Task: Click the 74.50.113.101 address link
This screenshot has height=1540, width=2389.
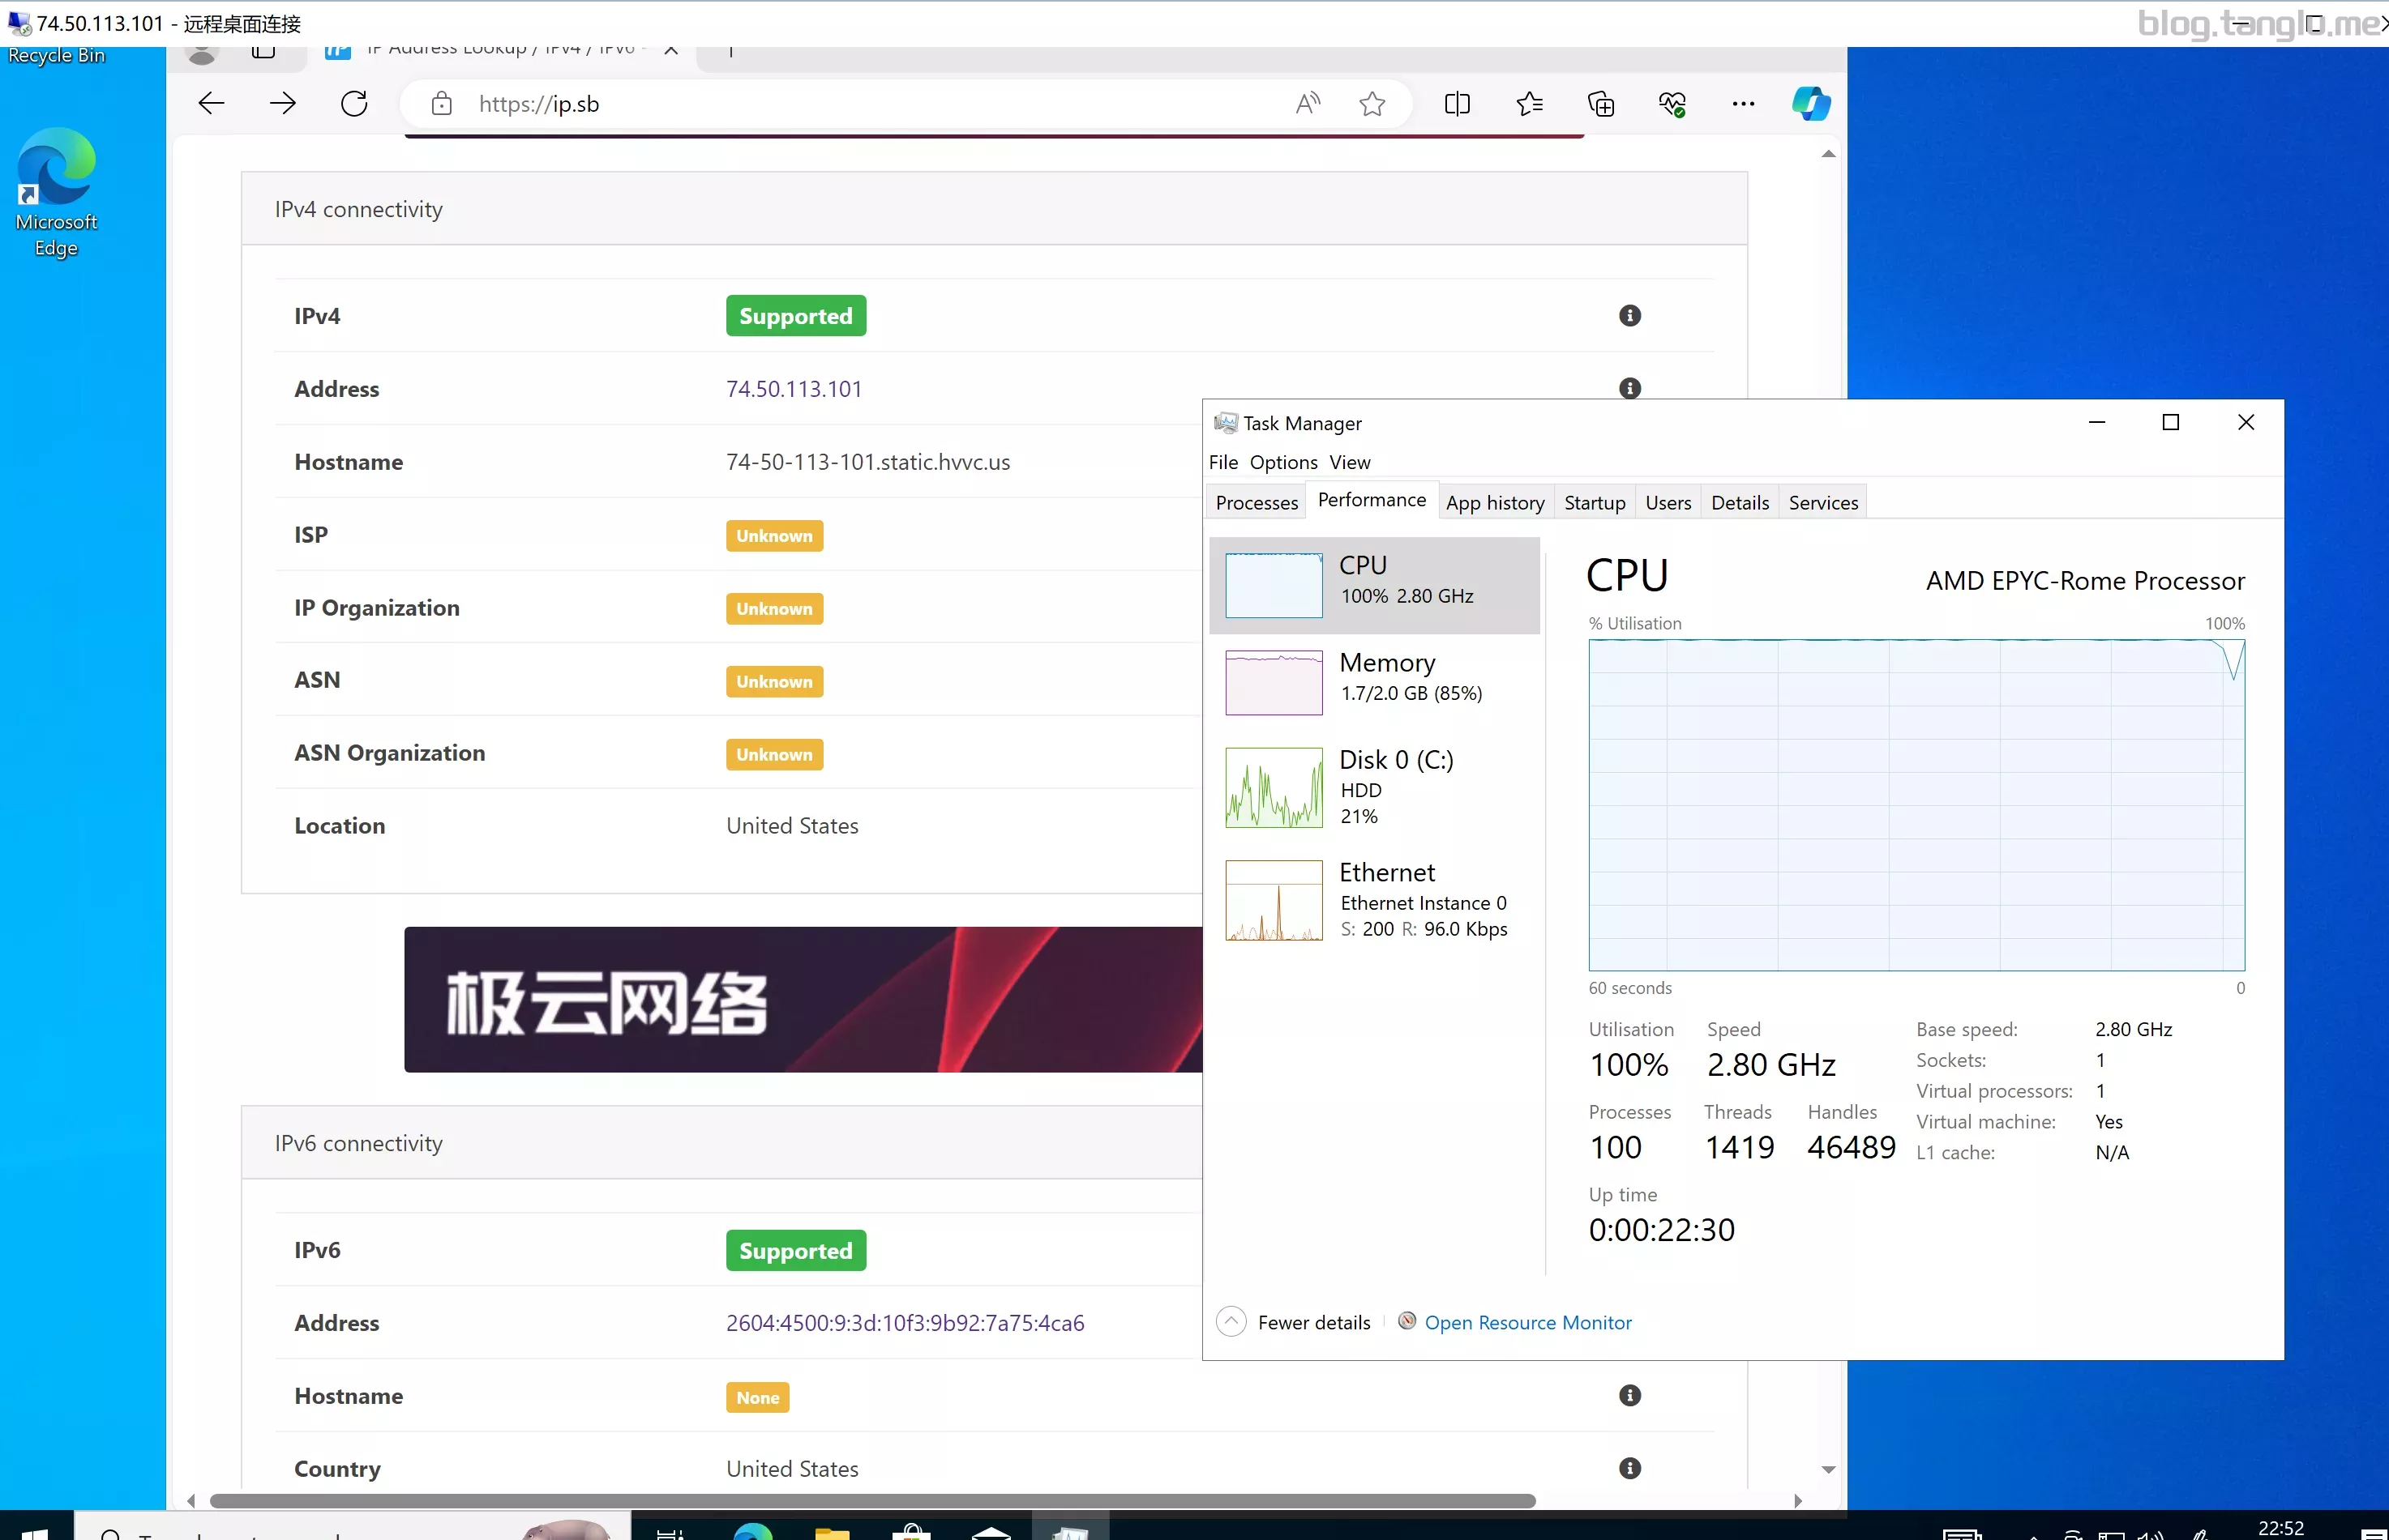Action: 794,389
